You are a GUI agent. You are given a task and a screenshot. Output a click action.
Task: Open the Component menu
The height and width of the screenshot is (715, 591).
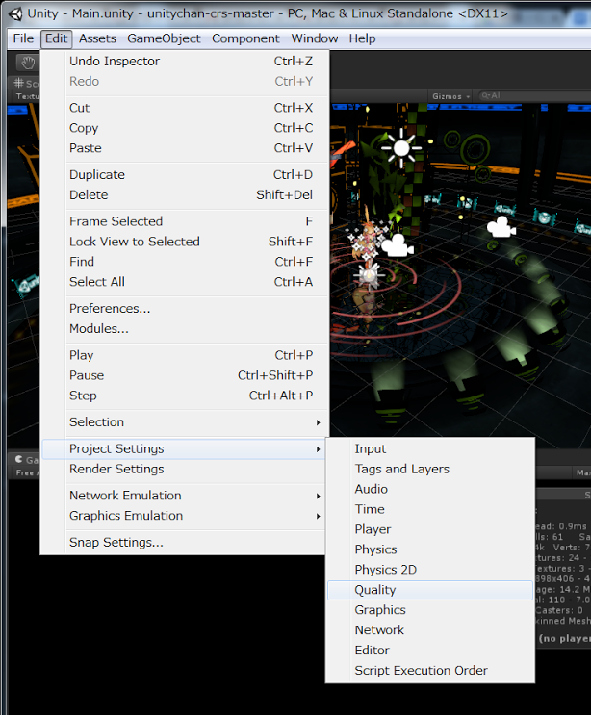(x=245, y=38)
